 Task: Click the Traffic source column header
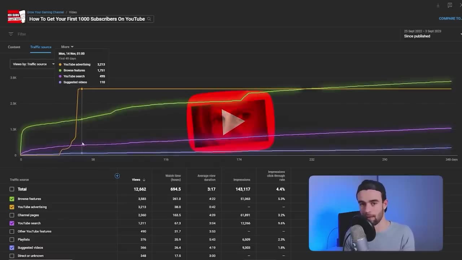[19, 179]
